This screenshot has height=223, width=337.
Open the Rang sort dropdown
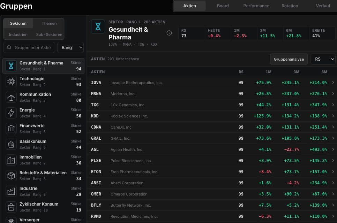pos(70,47)
